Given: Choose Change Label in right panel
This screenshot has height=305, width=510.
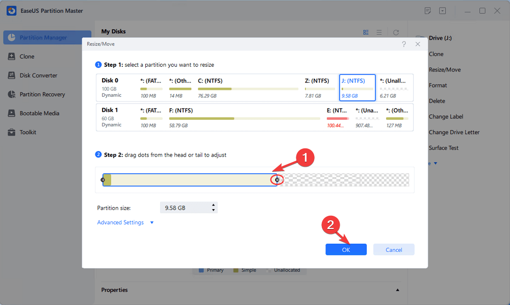Looking at the screenshot, I should point(446,116).
